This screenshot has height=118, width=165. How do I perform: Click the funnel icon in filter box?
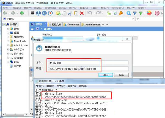pos(138,19)
